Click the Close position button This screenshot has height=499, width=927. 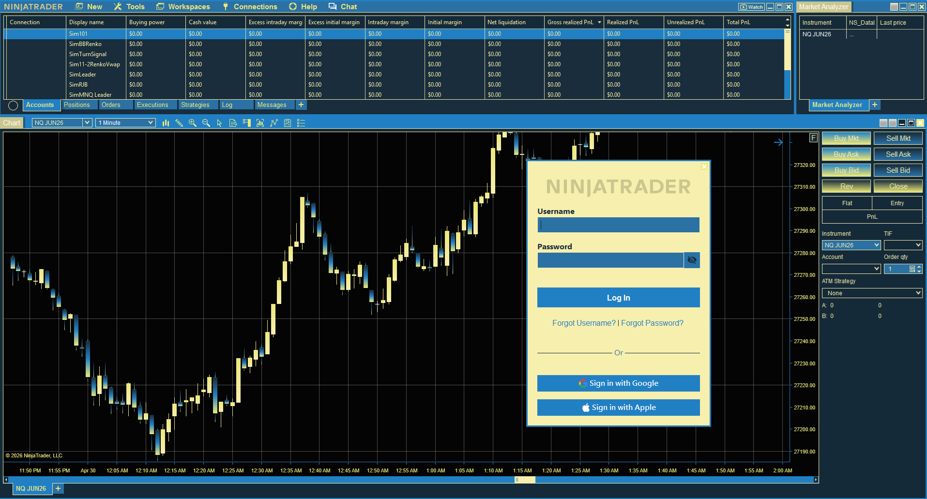tap(898, 186)
